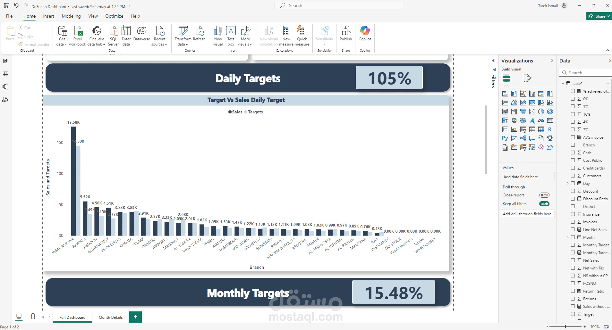
Task: Check the Invoices field
Action: [573, 222]
